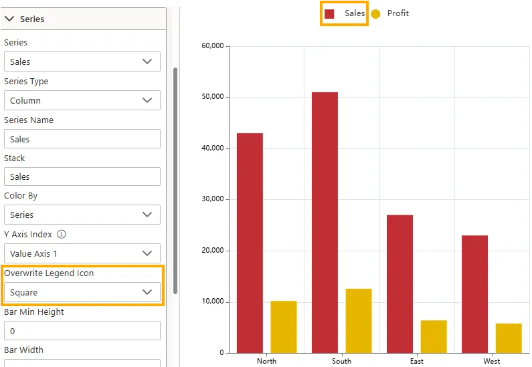Click the Series Name input field
Image resolution: width=532 pixels, height=367 pixels.
pyautogui.click(x=82, y=139)
